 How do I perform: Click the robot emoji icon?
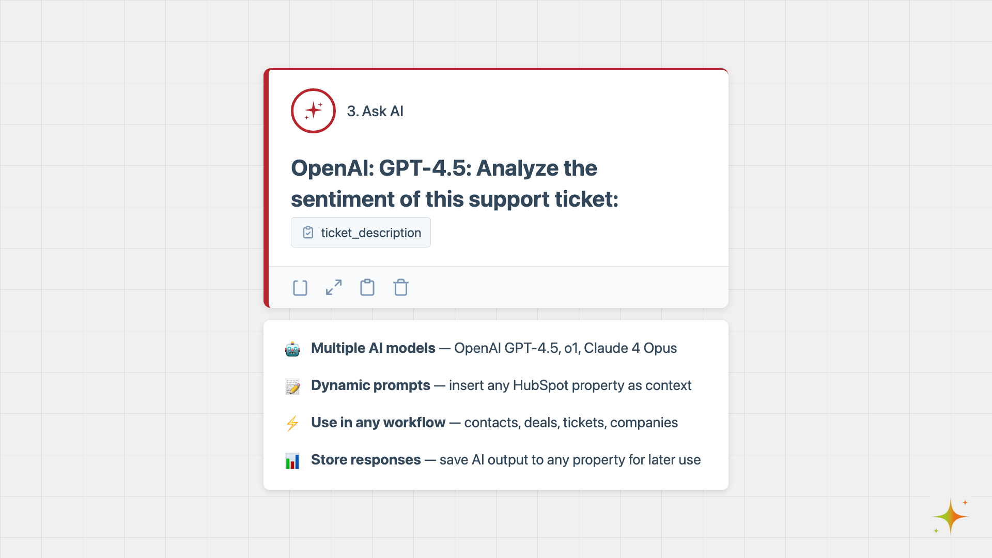point(292,349)
